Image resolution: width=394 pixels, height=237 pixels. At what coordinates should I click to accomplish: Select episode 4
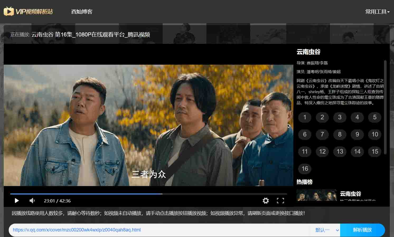(357, 117)
